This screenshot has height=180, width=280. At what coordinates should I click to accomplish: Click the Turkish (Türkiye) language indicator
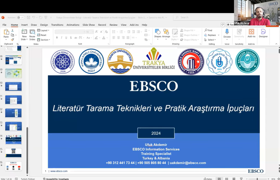click(28, 179)
